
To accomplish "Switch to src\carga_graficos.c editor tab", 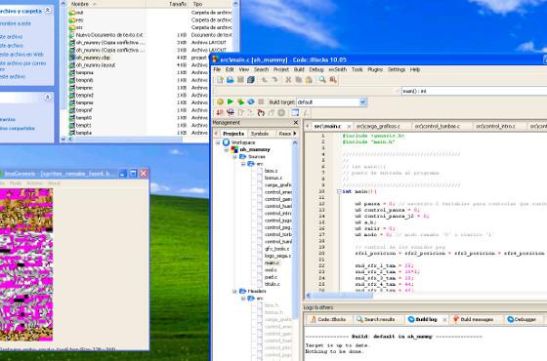I will click(x=378, y=126).
